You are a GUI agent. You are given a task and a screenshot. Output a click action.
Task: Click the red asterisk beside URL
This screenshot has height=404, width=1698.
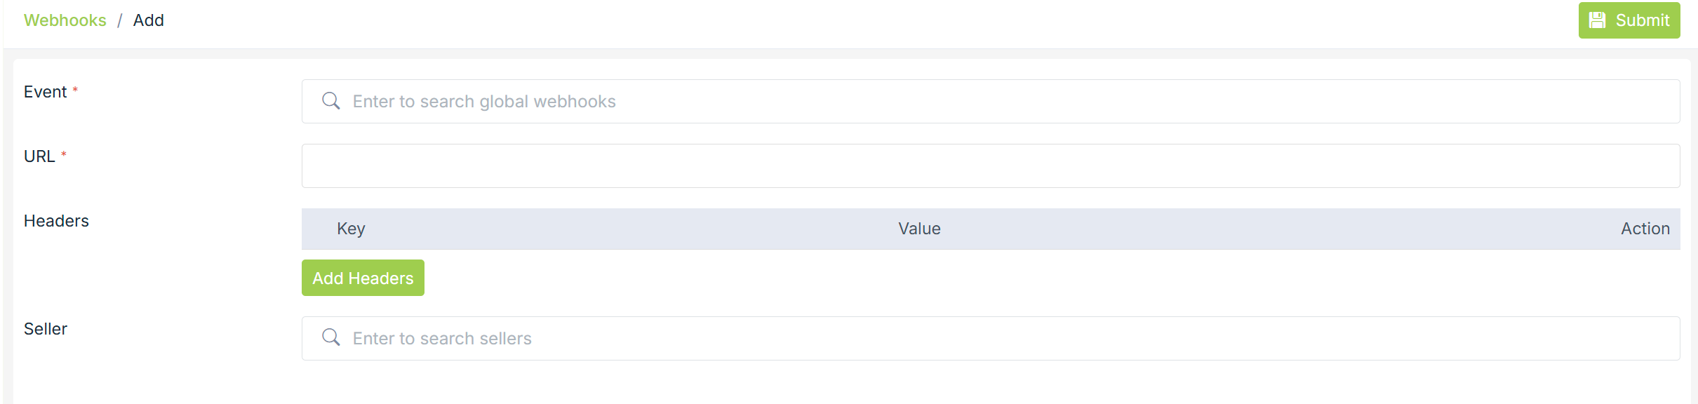[64, 155]
